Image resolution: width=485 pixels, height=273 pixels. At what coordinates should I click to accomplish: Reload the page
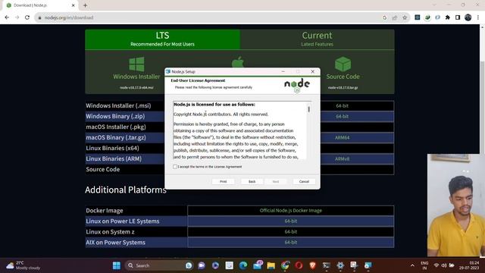click(27, 17)
